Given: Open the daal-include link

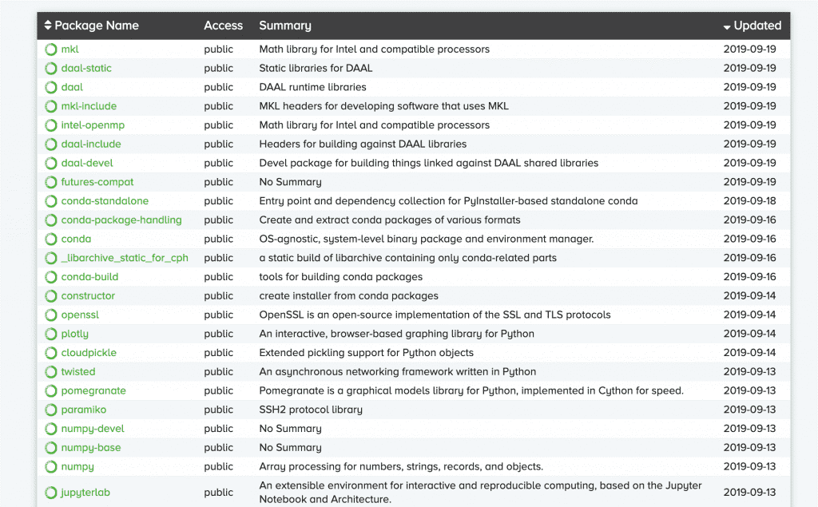Looking at the screenshot, I should (x=91, y=144).
